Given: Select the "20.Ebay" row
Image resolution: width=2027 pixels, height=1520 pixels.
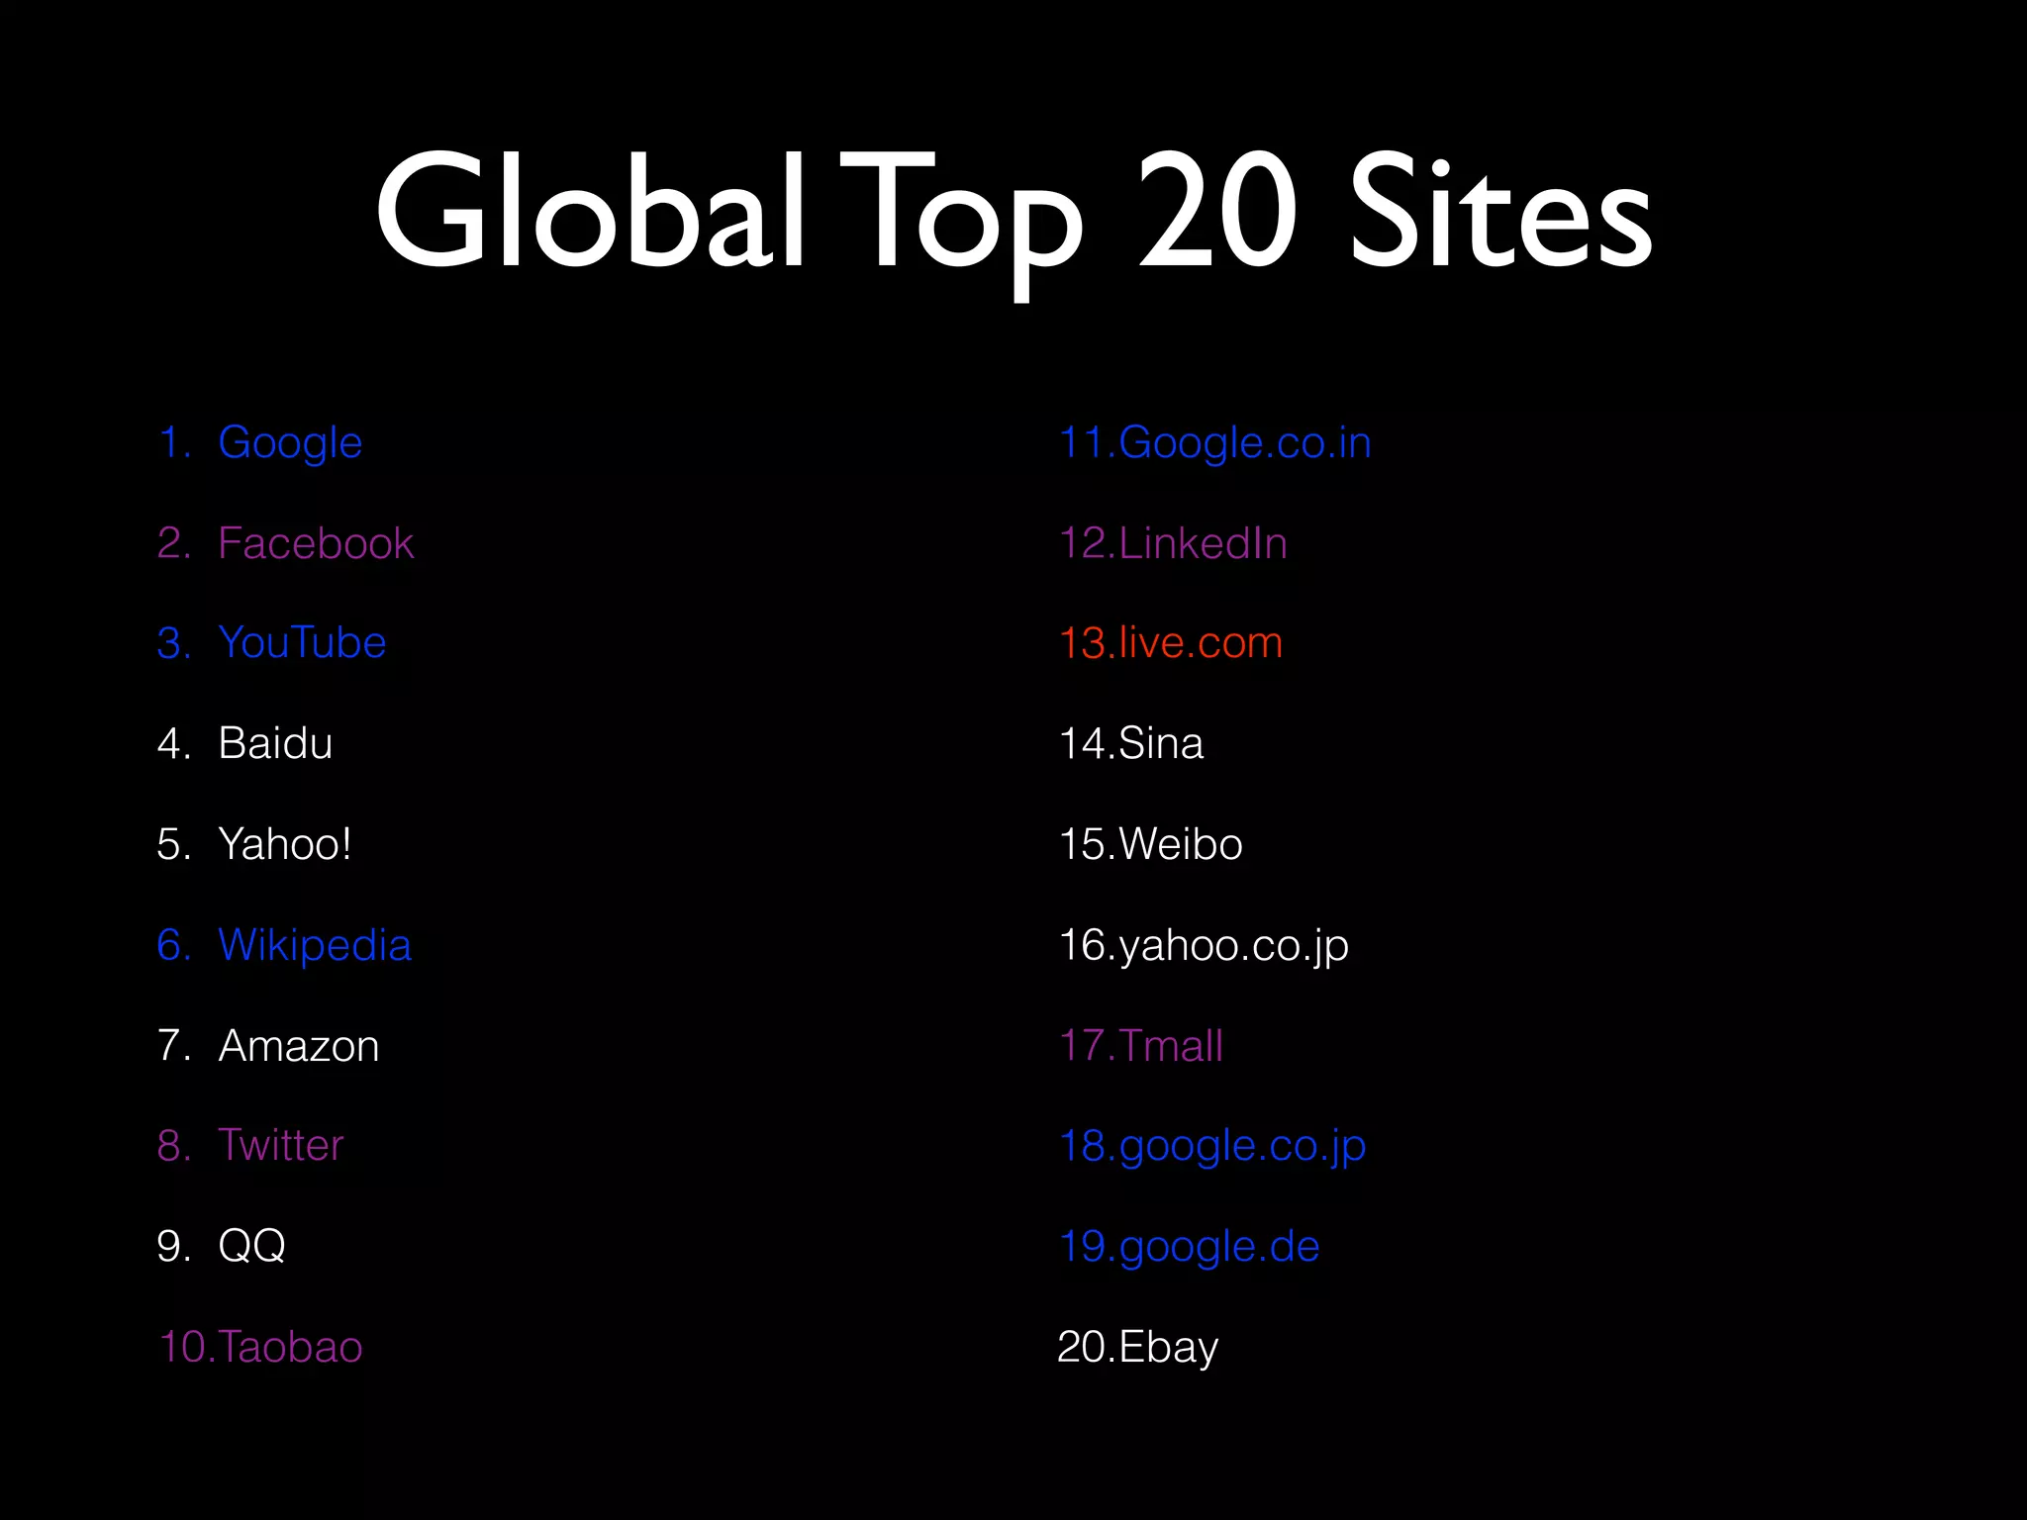Looking at the screenshot, I should pos(1138,1348).
